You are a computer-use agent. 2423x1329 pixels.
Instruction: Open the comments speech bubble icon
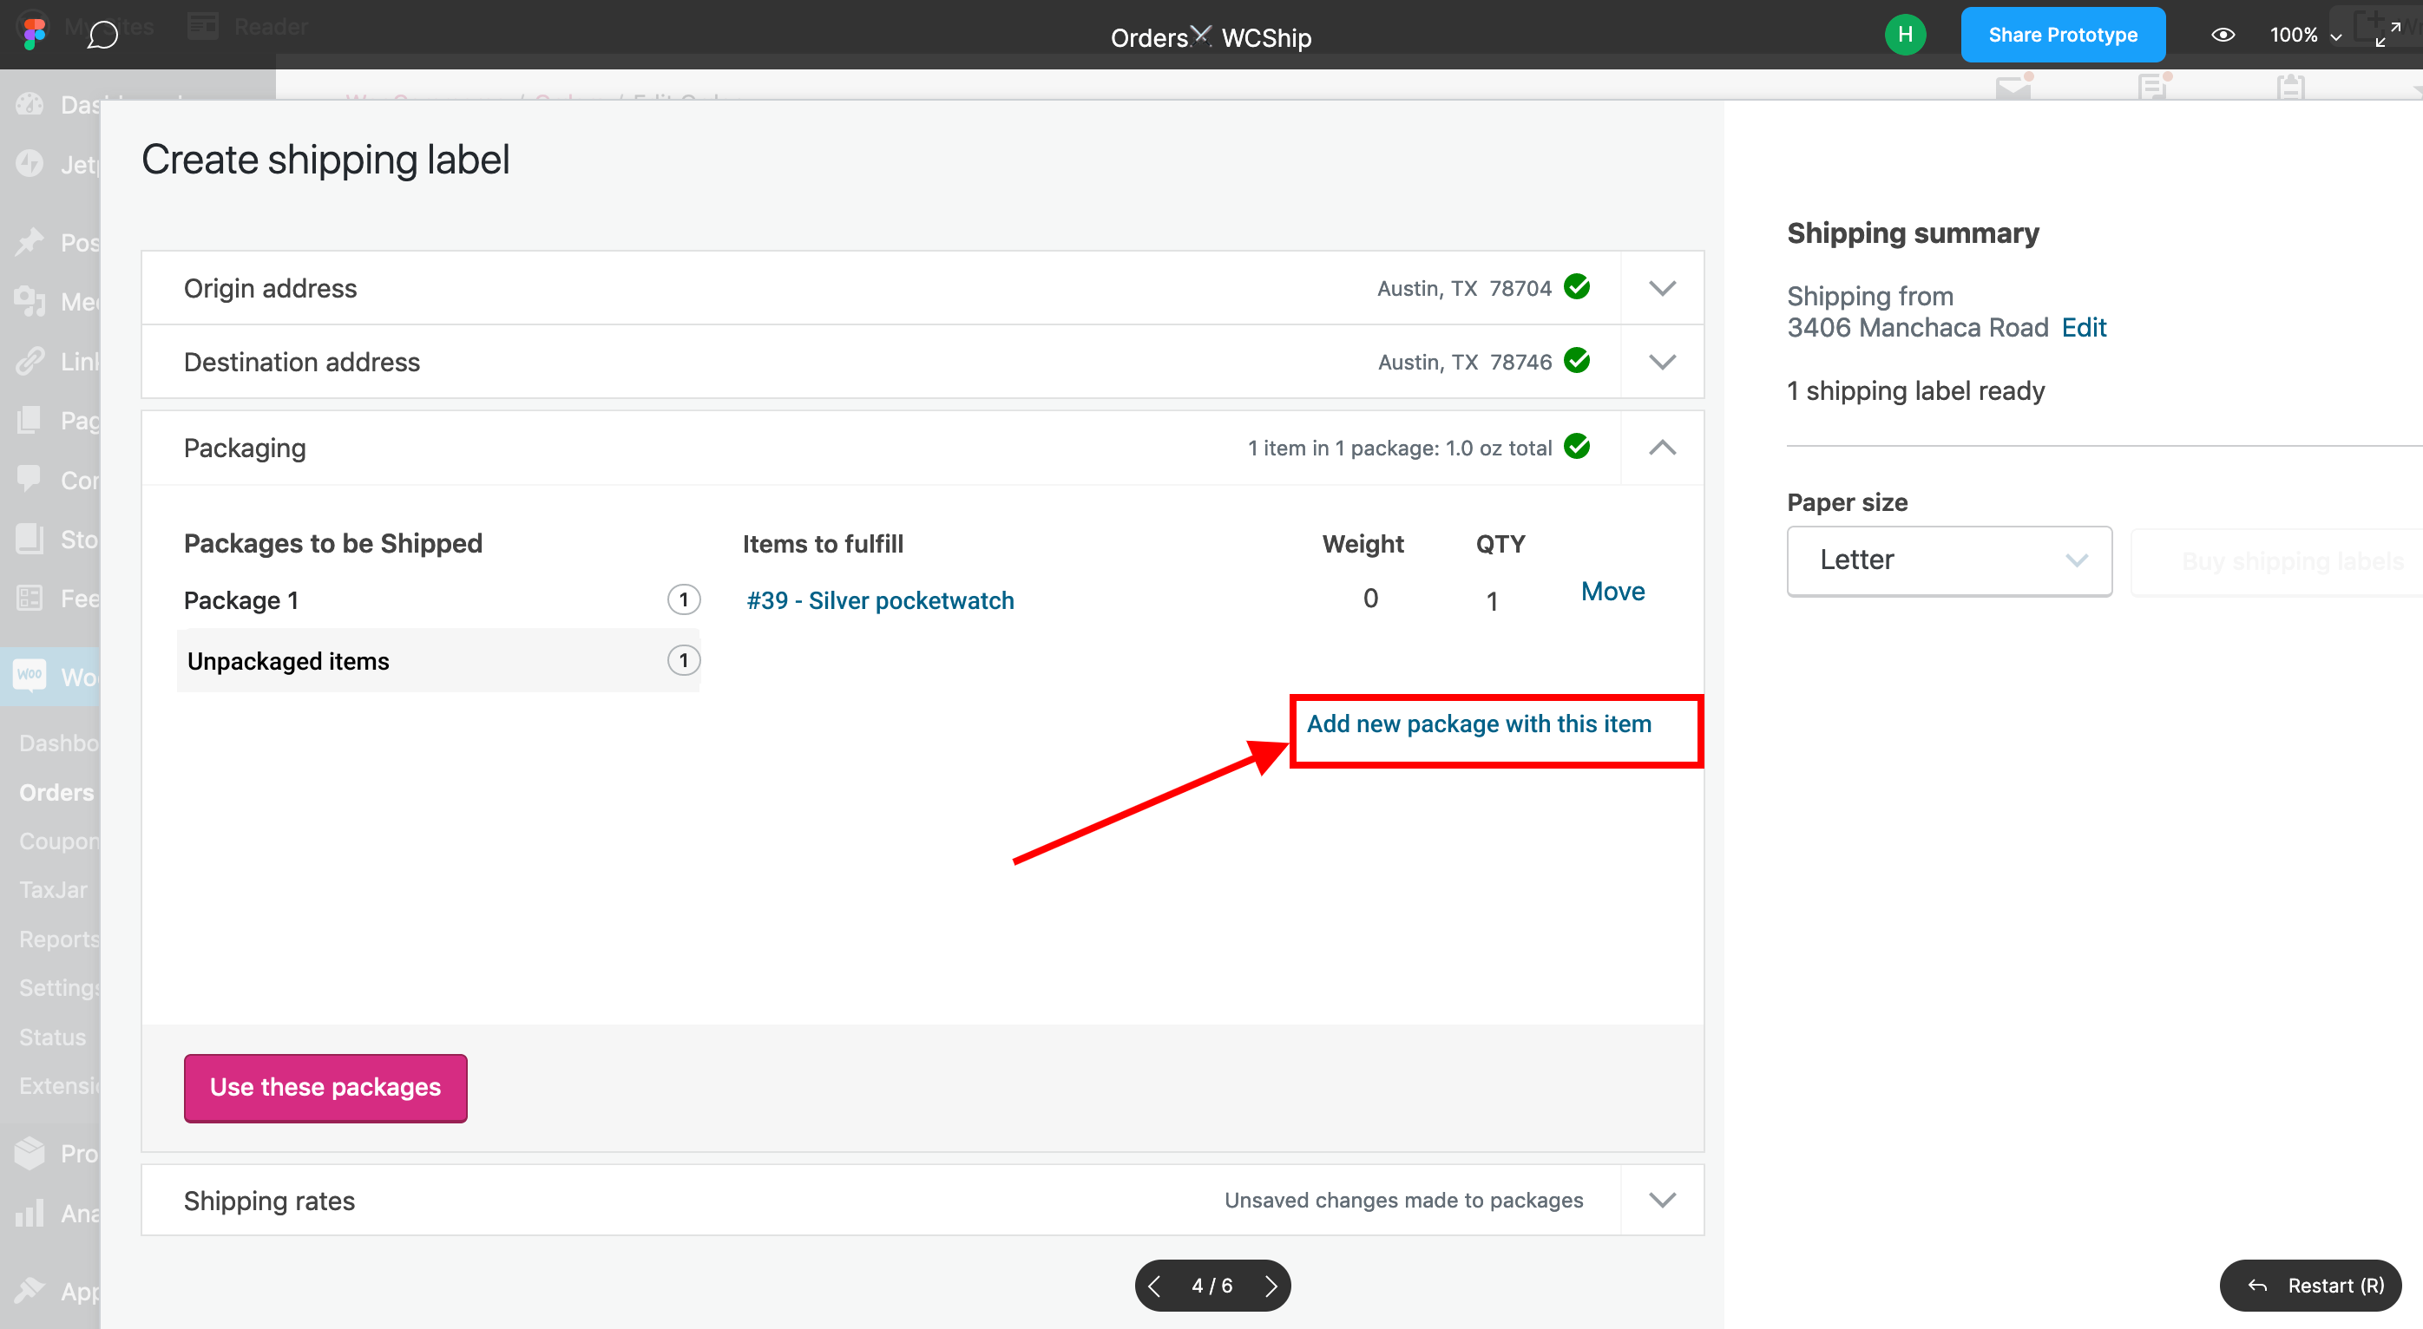tap(102, 36)
